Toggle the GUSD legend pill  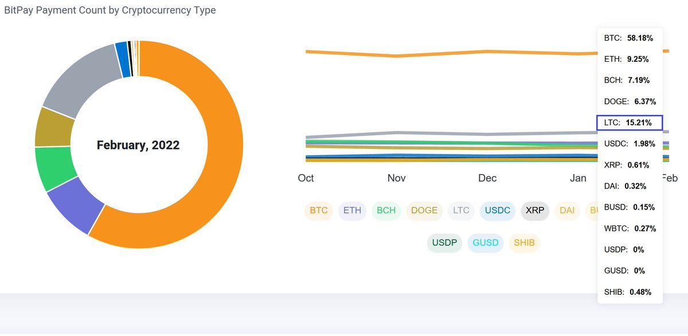pos(486,243)
